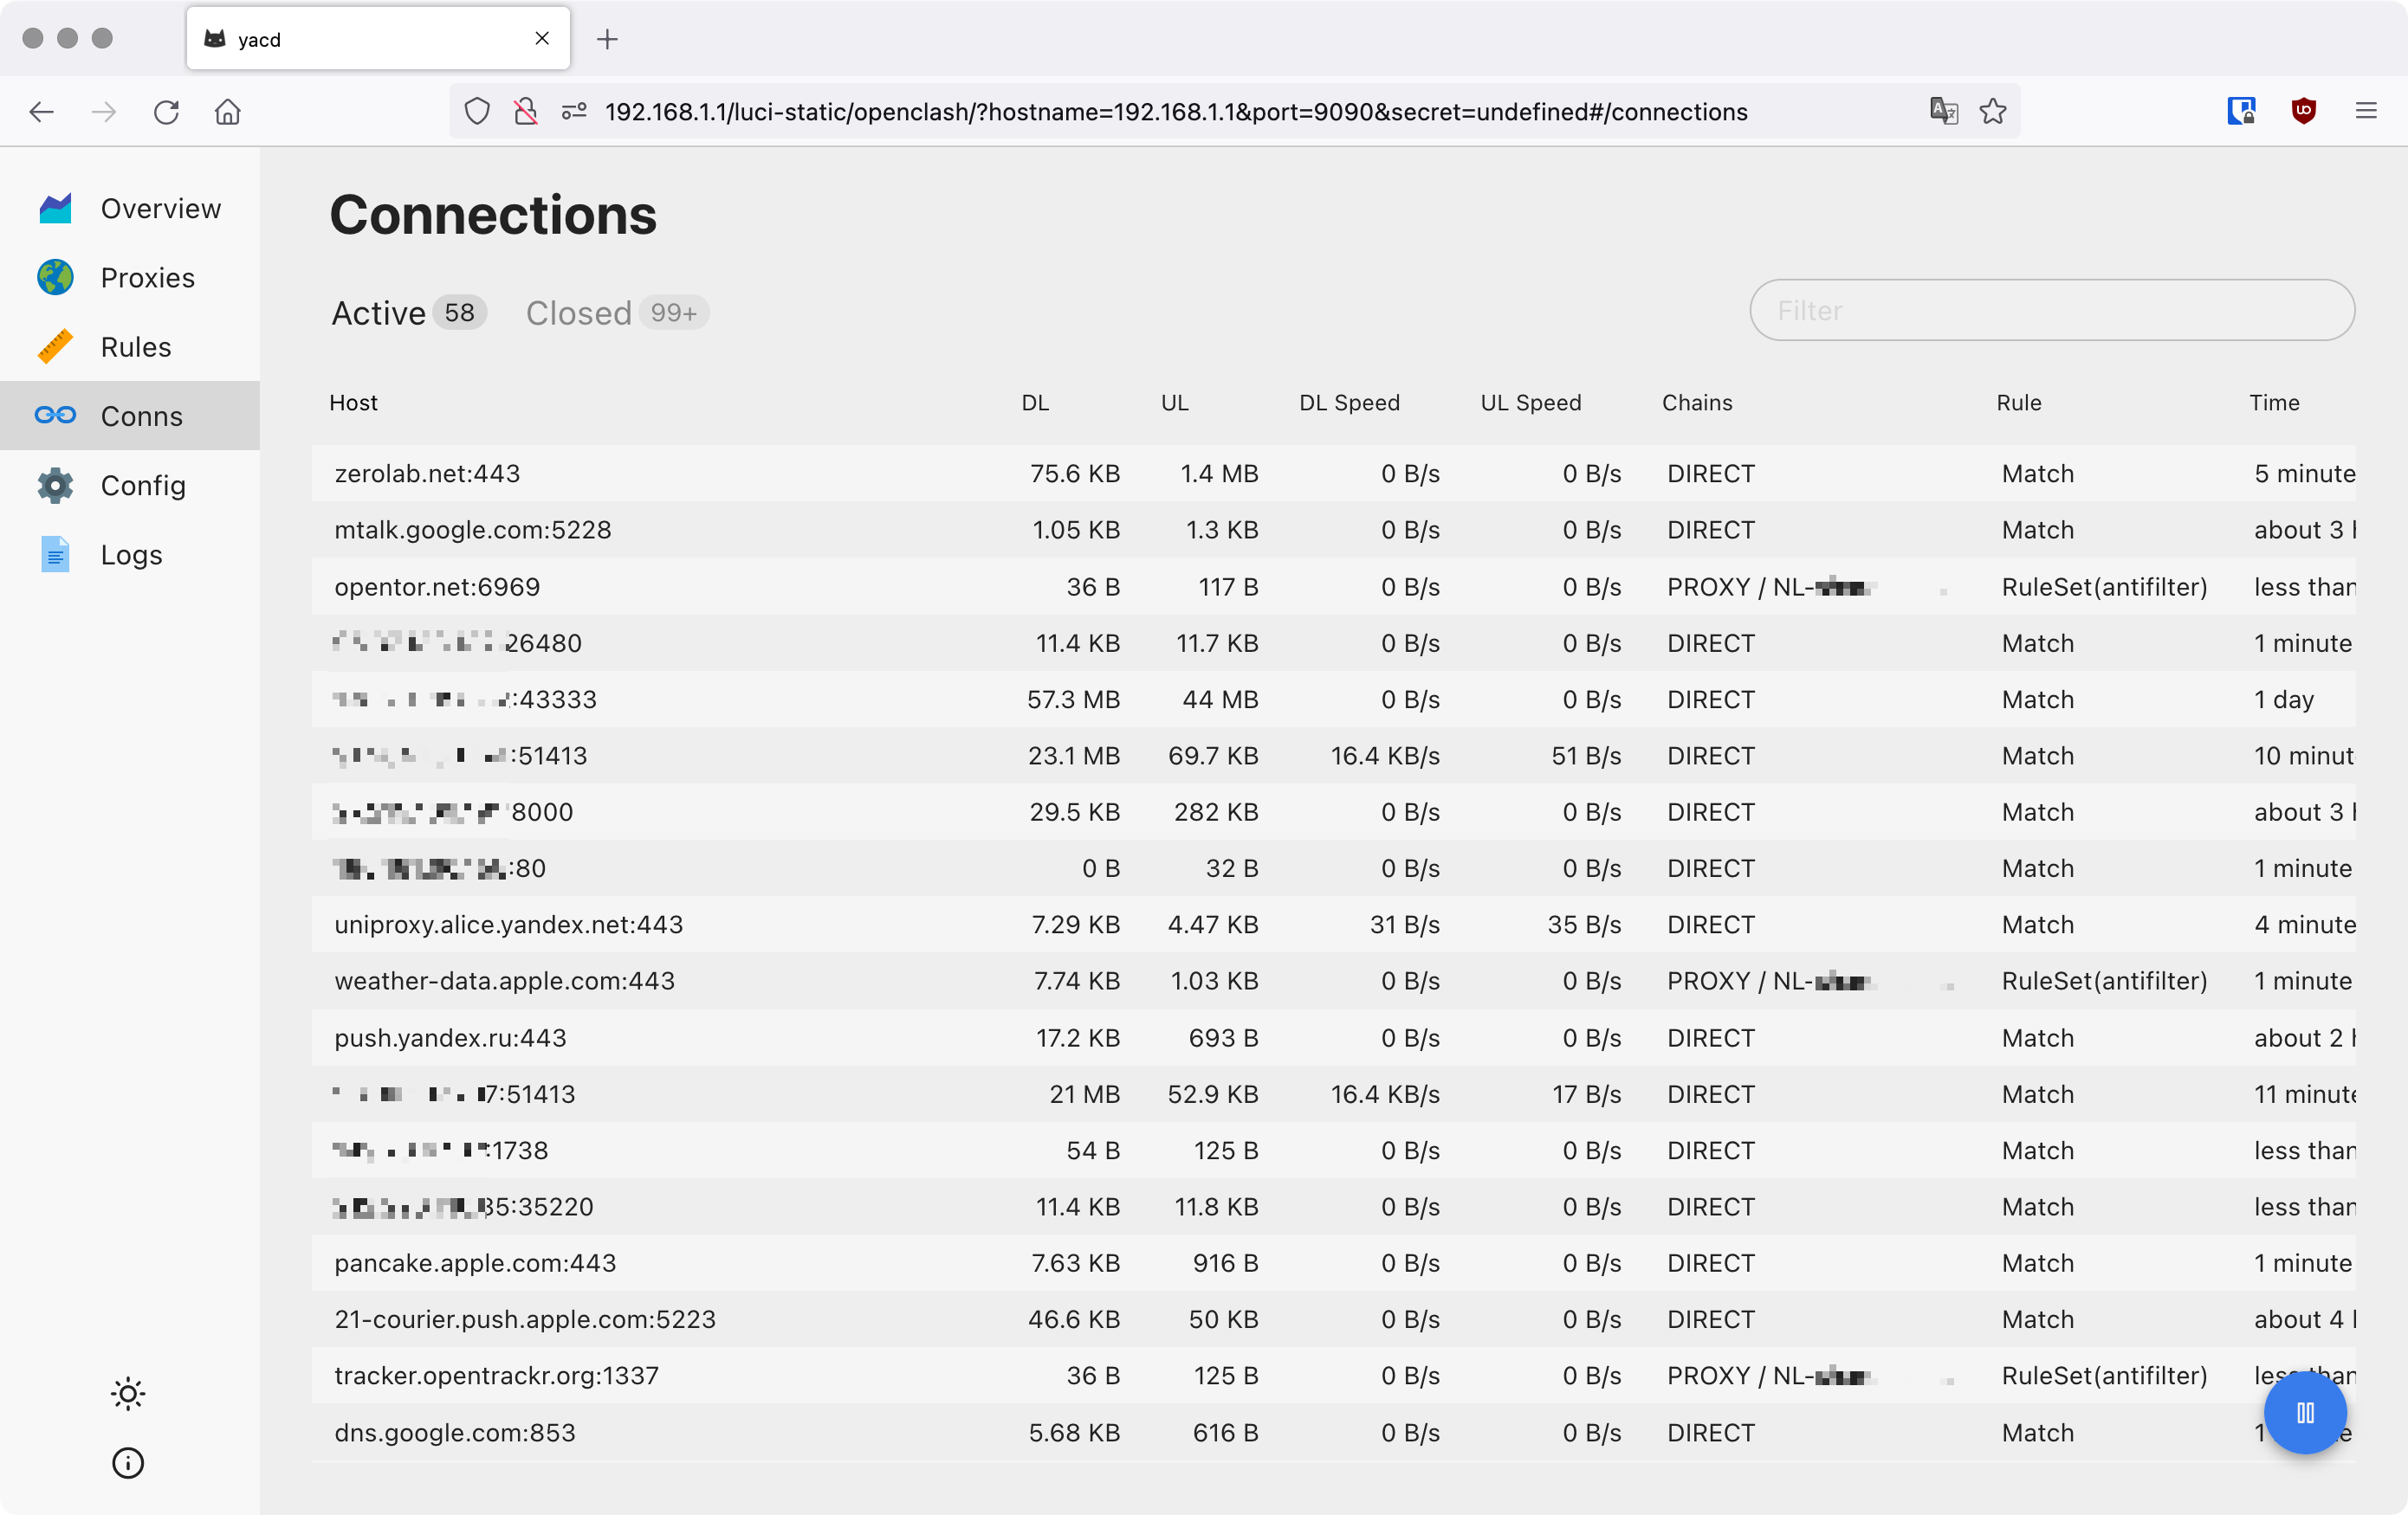Sort by the DL Speed column header
This screenshot has height=1515, width=2408.
(1348, 403)
